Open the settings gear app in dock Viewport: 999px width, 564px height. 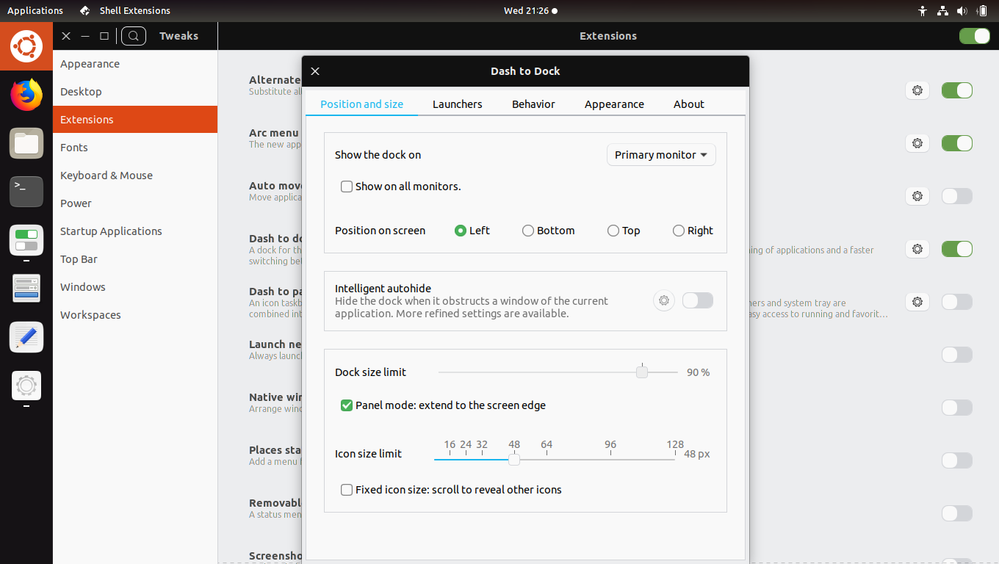(x=26, y=386)
